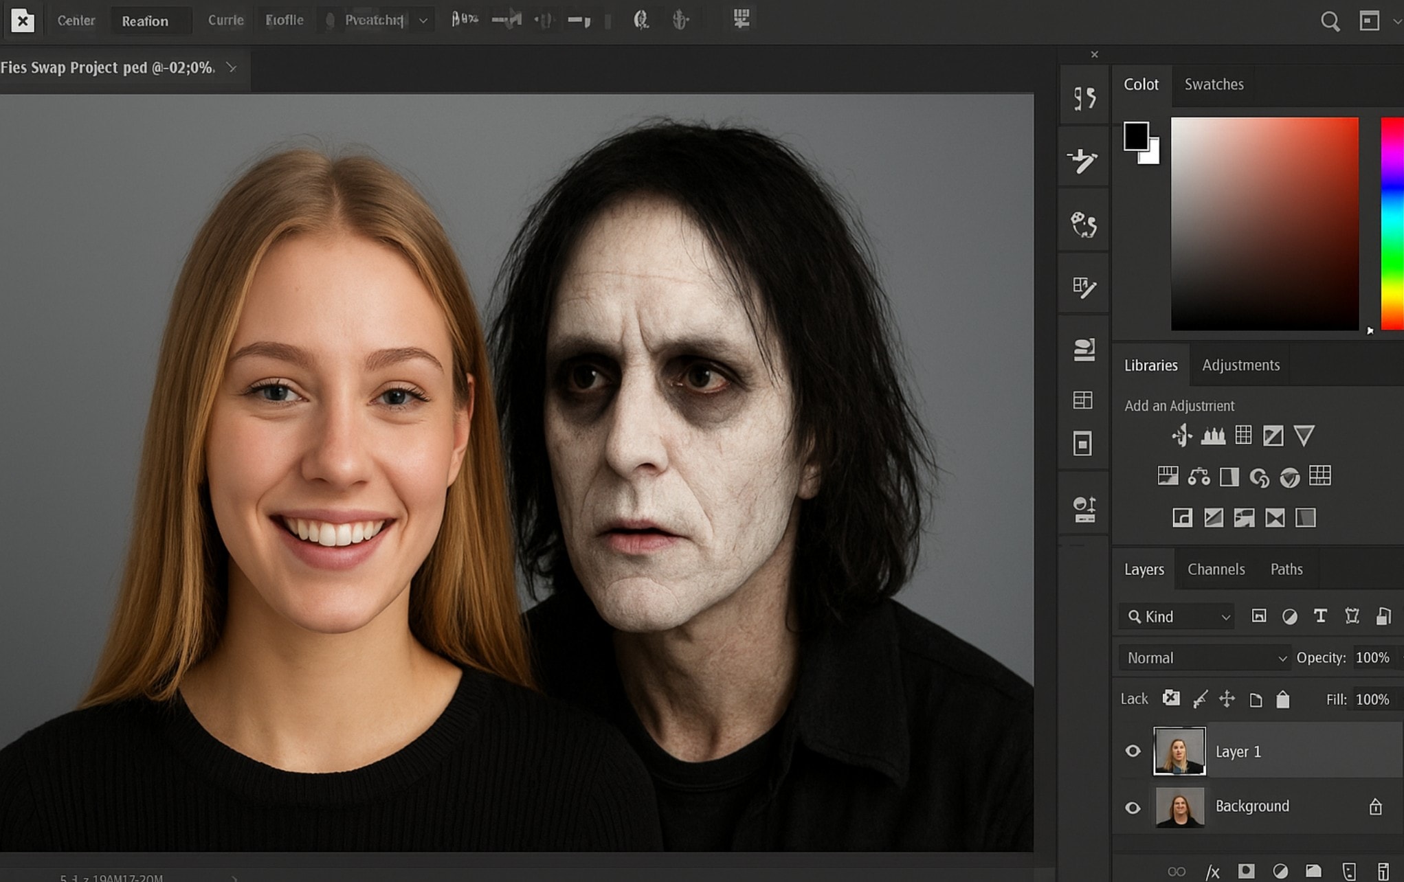The image size is (1404, 882).
Task: Click the Adjustments panel tab
Action: (x=1240, y=365)
